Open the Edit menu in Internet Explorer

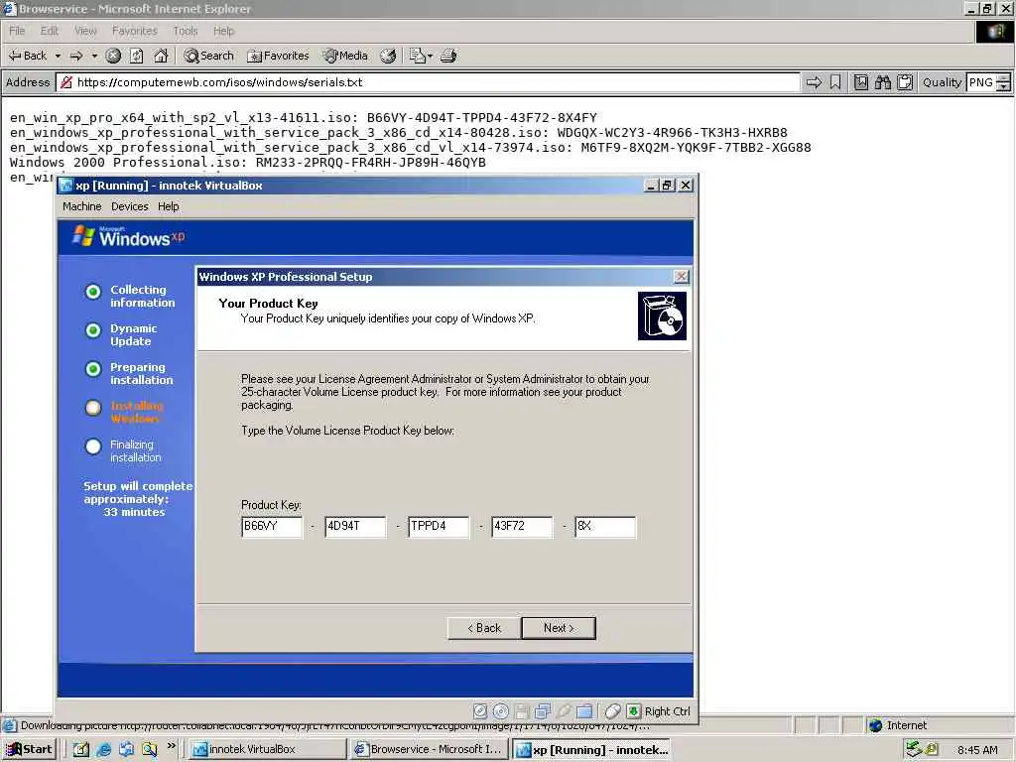[50, 31]
